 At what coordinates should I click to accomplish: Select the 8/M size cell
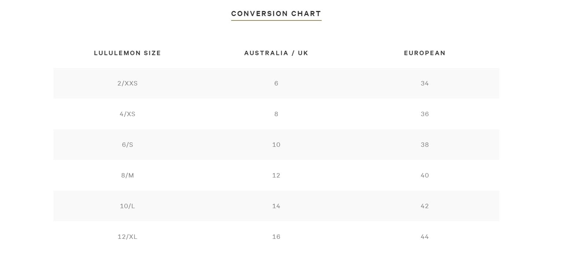click(127, 175)
